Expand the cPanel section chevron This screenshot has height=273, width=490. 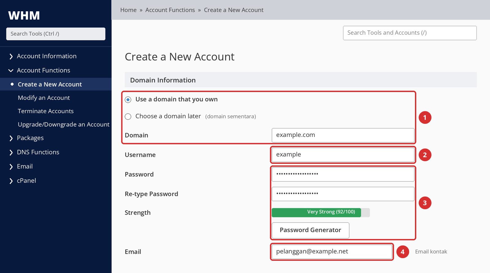coord(11,181)
